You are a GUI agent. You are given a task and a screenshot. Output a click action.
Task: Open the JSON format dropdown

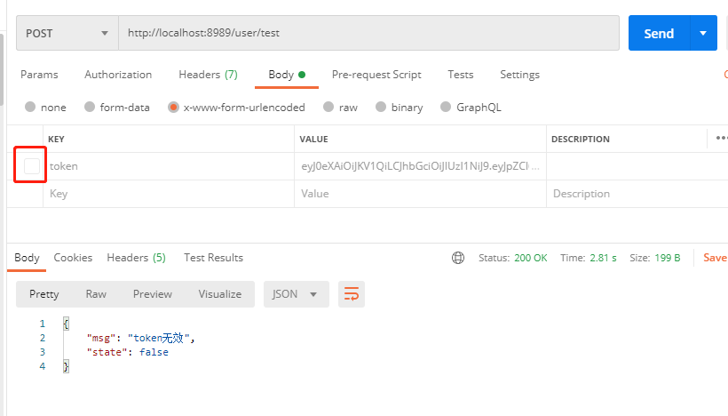click(x=297, y=294)
